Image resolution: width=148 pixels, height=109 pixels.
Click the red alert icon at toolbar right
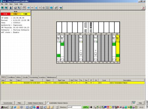(x=143, y=8)
